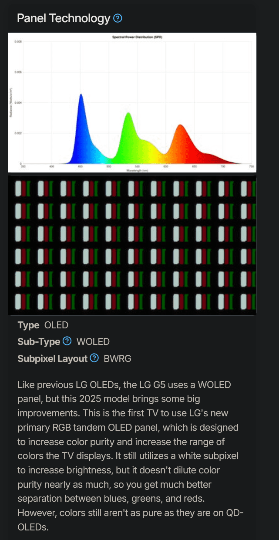Click the Subpixel Layout question mark icon
The height and width of the screenshot is (540, 279).
click(94, 358)
